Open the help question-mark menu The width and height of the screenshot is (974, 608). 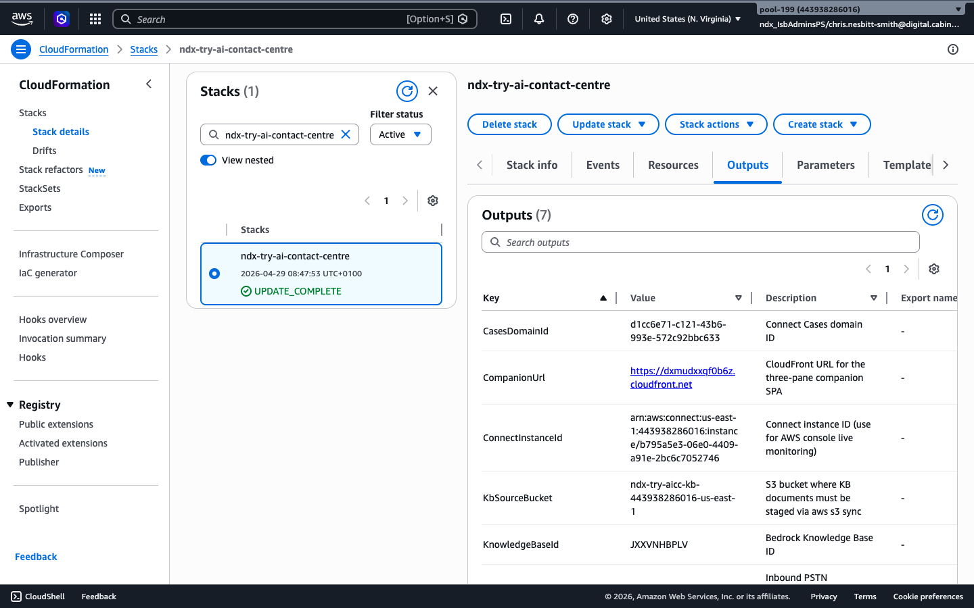pos(573,19)
